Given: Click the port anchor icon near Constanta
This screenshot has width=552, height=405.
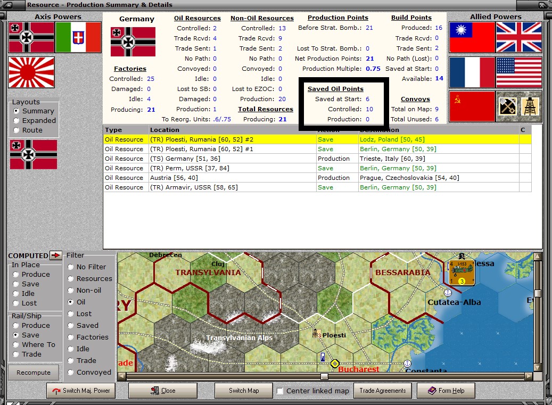Looking at the screenshot, I should click(x=407, y=363).
